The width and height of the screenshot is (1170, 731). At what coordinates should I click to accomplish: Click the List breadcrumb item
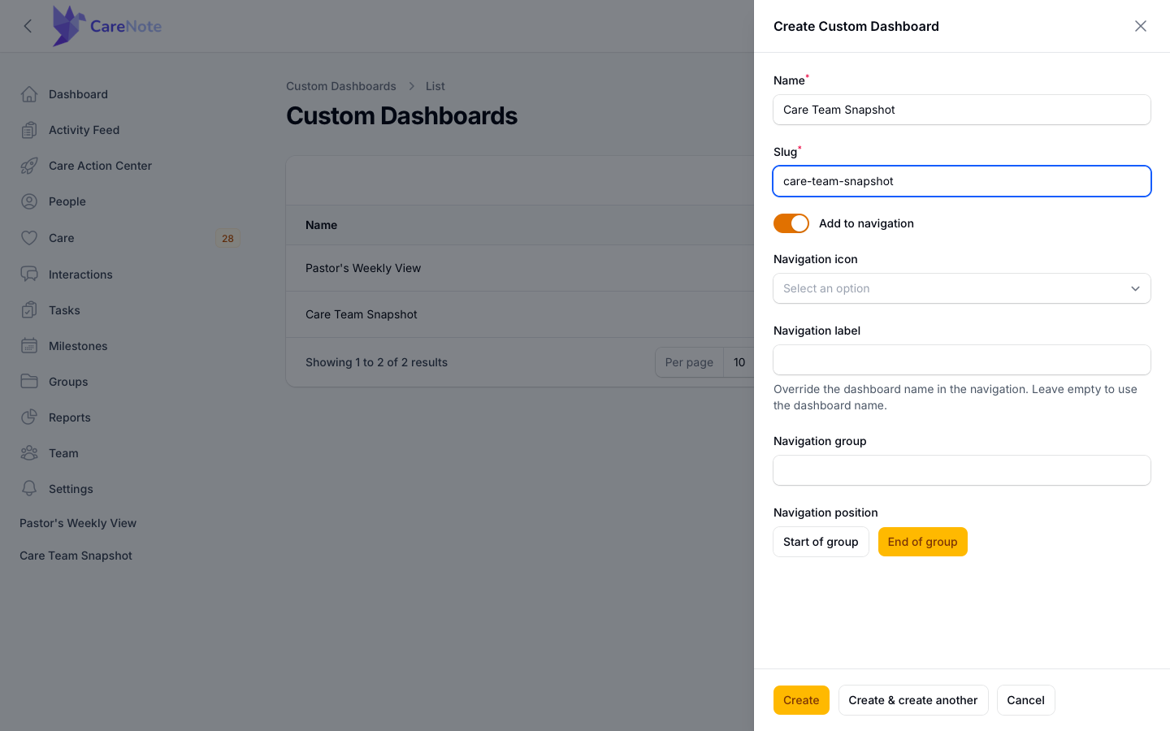[x=435, y=86]
